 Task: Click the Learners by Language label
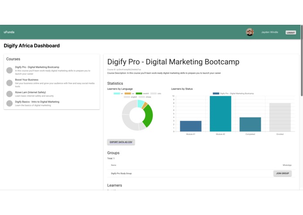(120, 89)
